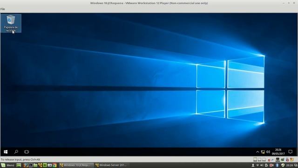The image size is (298, 168).
Task: Expand hidden tray icons chevron in guest
Action: (257, 152)
